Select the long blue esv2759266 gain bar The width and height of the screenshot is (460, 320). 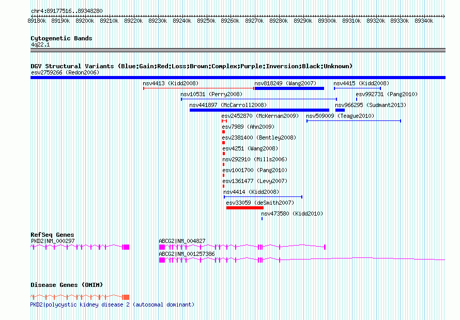[238, 78]
